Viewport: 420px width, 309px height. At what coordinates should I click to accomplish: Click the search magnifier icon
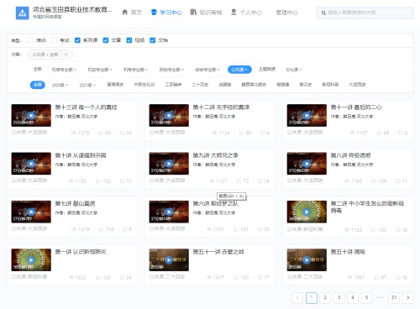coord(323,13)
